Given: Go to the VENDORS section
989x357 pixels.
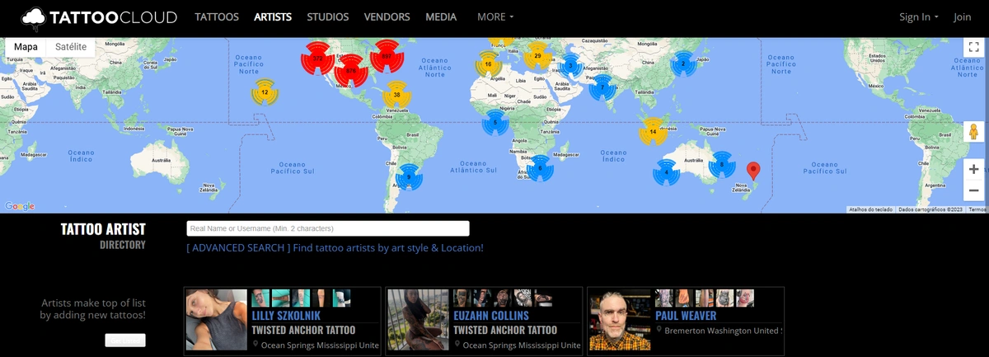Looking at the screenshot, I should 387,16.
